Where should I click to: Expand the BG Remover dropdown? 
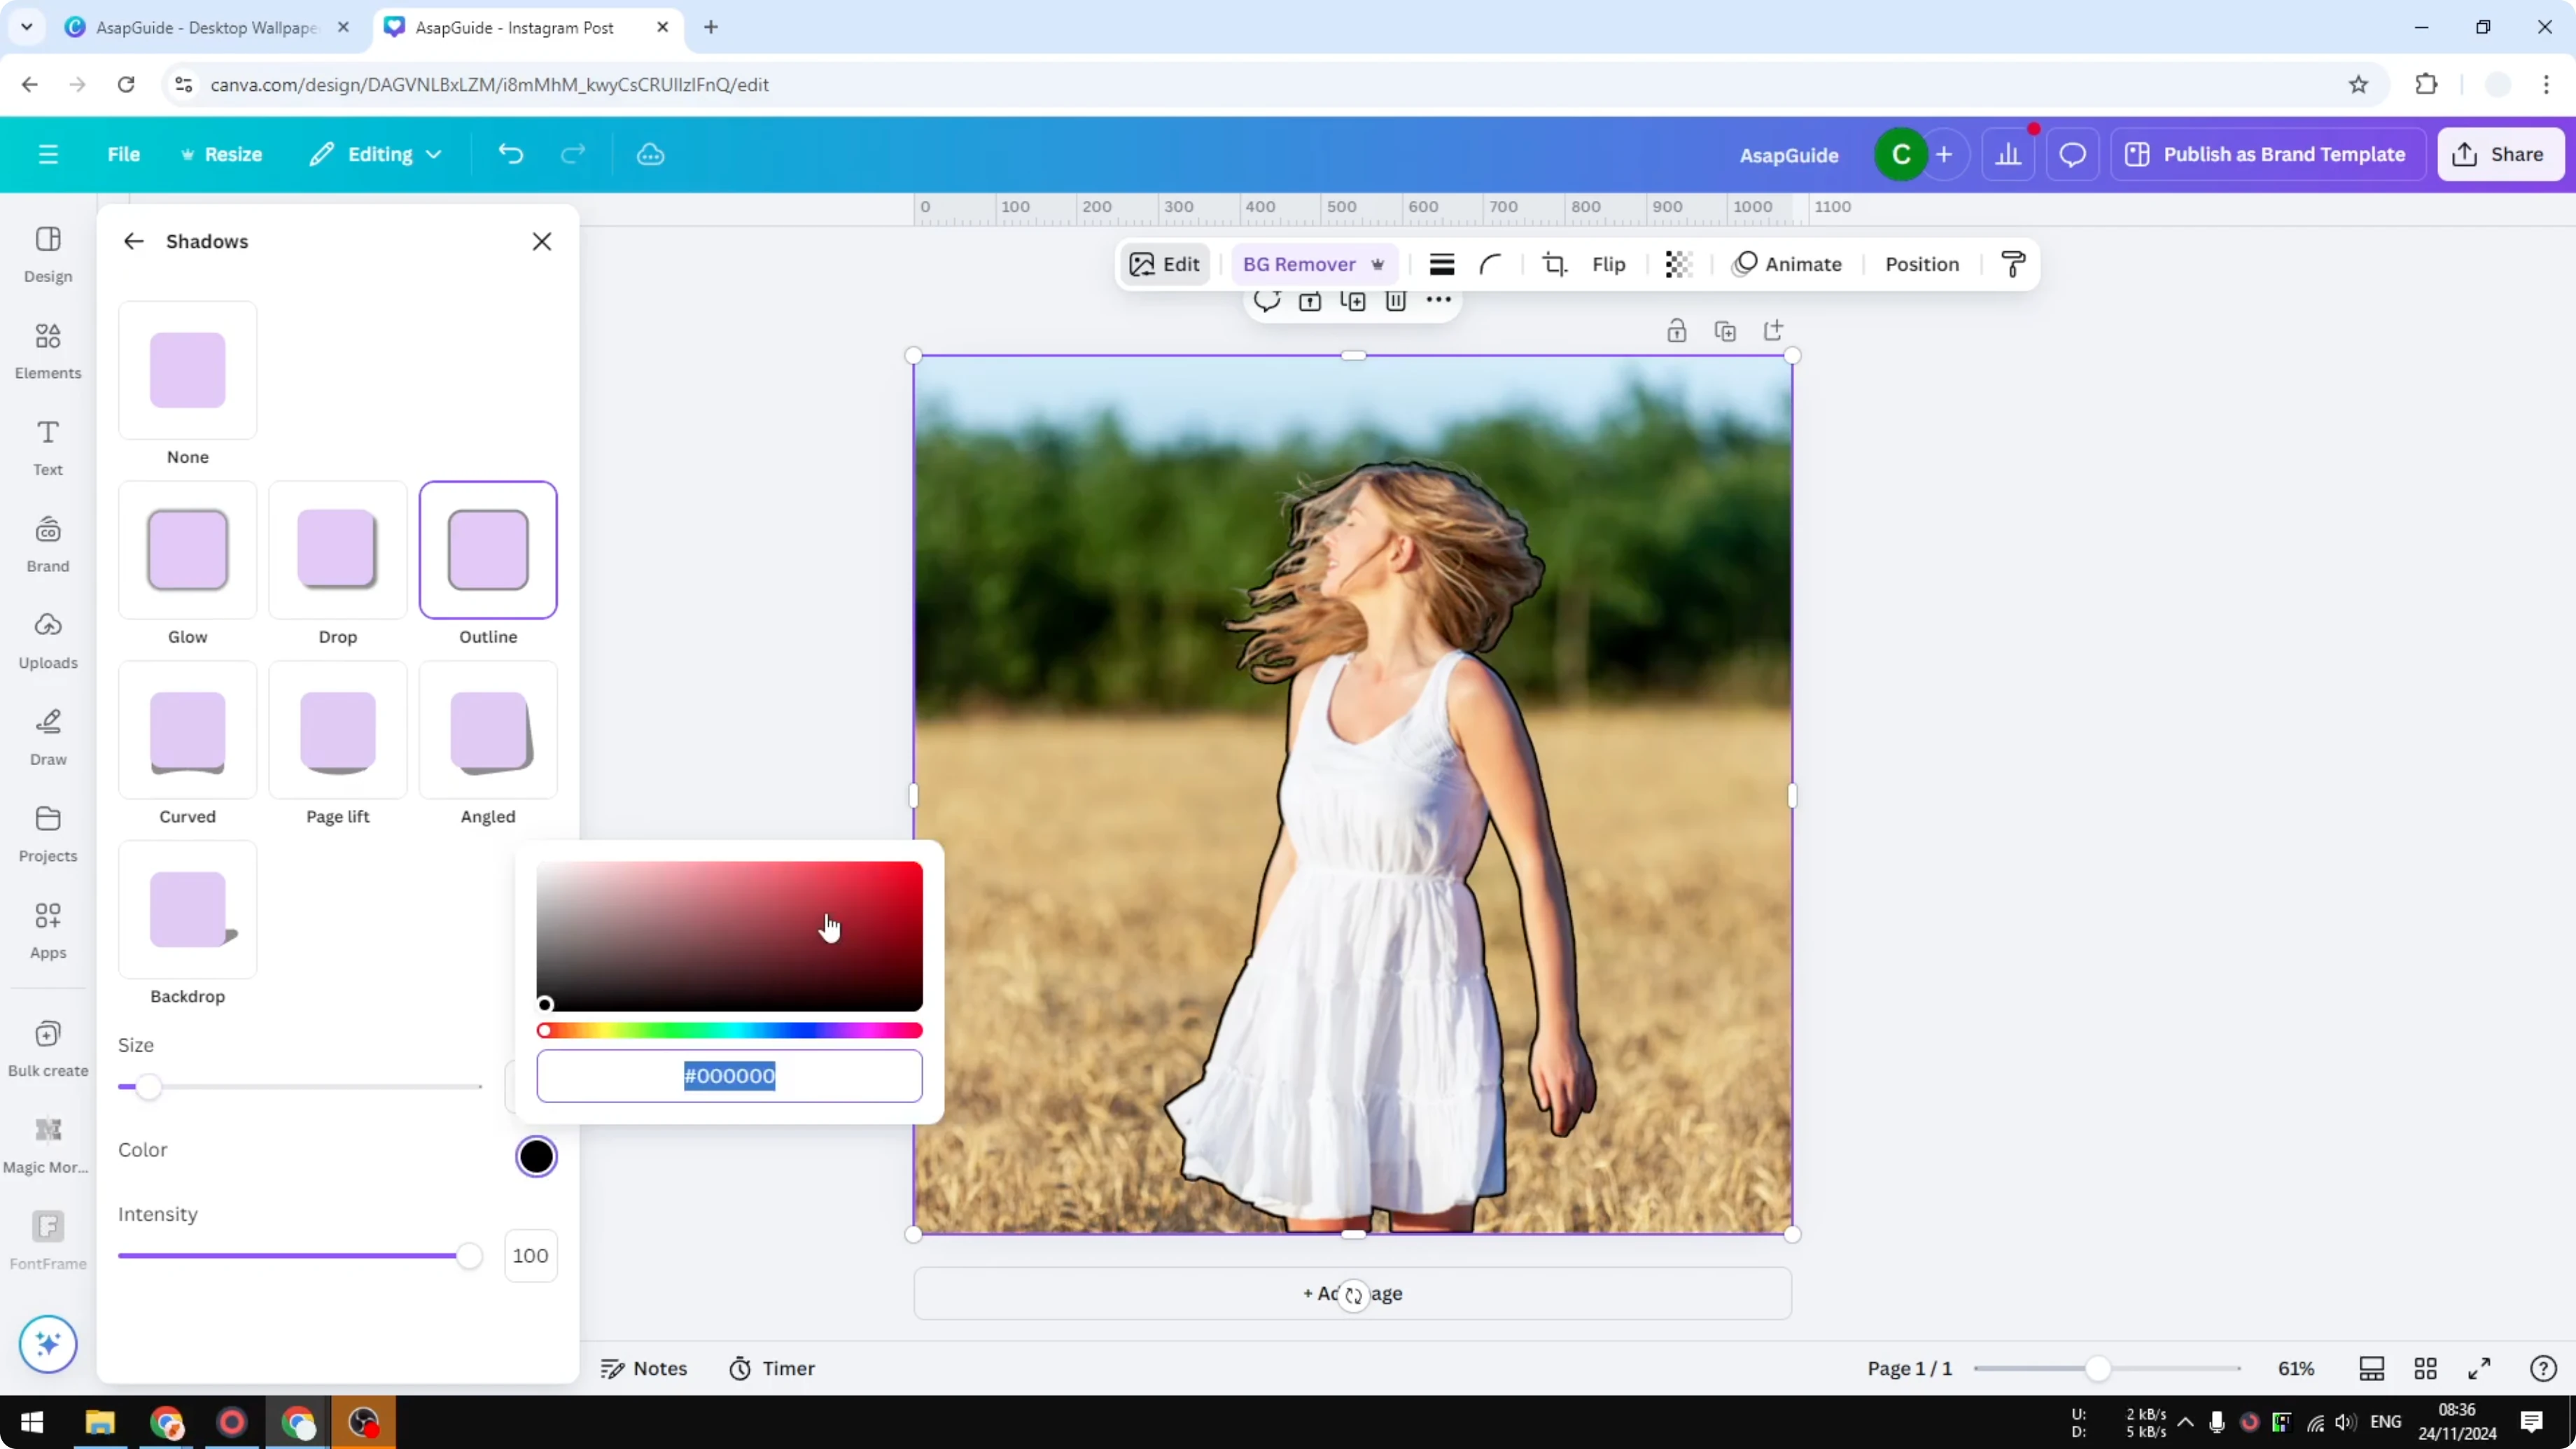coord(1380,264)
